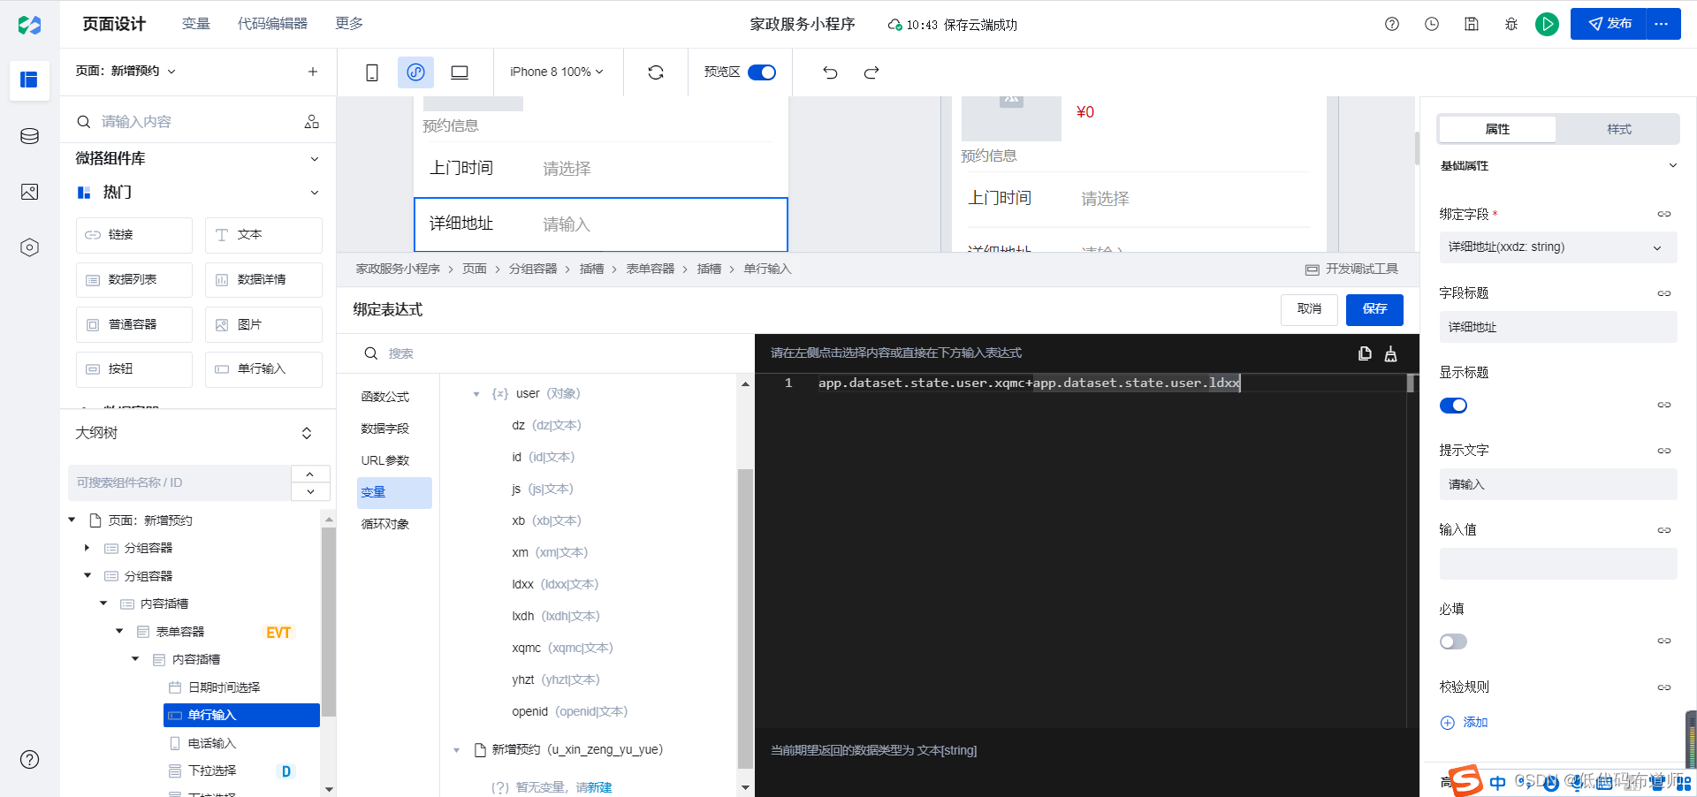Select the desktop device preview icon
This screenshot has width=1697, height=797.
pos(460,72)
